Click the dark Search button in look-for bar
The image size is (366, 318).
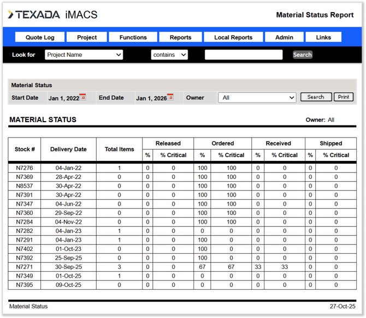click(302, 55)
